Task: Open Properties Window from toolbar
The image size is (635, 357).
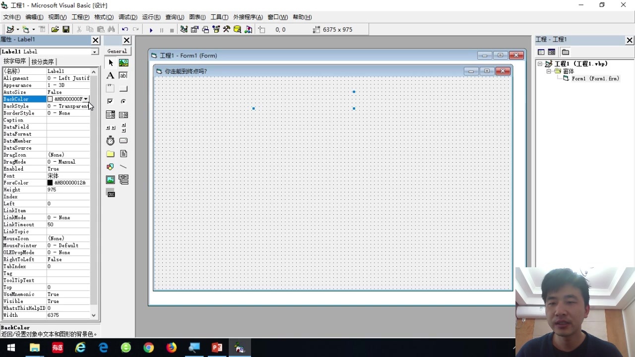Action: click(x=194, y=30)
